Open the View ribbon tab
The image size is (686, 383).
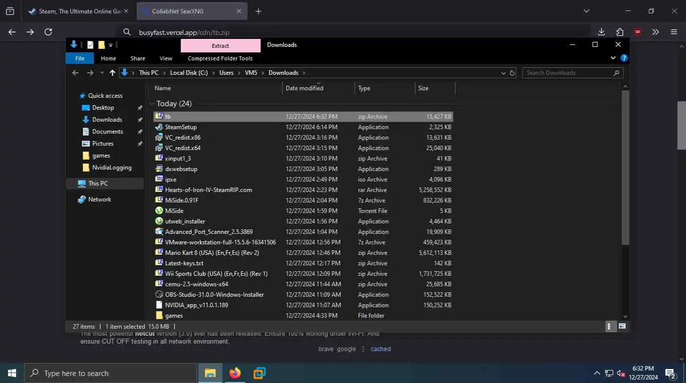point(166,58)
